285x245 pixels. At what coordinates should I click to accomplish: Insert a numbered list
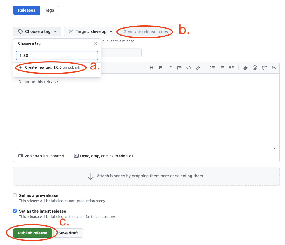[x=213, y=68]
